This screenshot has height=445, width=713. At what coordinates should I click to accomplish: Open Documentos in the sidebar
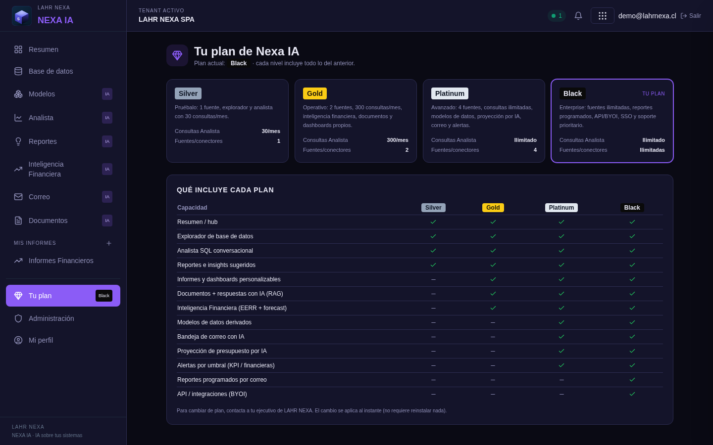point(63,221)
